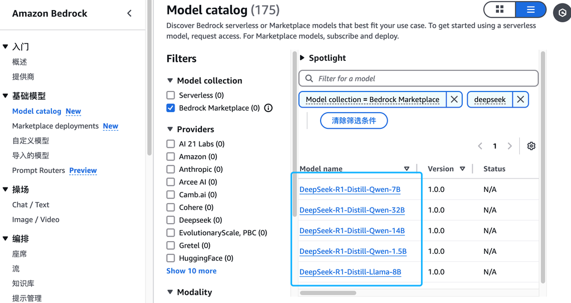Image resolution: width=571 pixels, height=303 pixels.
Task: Open 导入的模型 sidebar item
Action: pyautogui.click(x=31, y=155)
